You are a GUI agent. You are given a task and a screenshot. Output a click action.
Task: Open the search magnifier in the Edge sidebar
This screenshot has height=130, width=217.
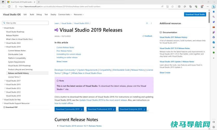(214, 17)
